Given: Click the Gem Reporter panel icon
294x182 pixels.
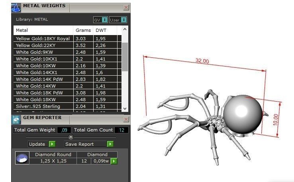Looking at the screenshot, I should pyautogui.click(x=16, y=120).
